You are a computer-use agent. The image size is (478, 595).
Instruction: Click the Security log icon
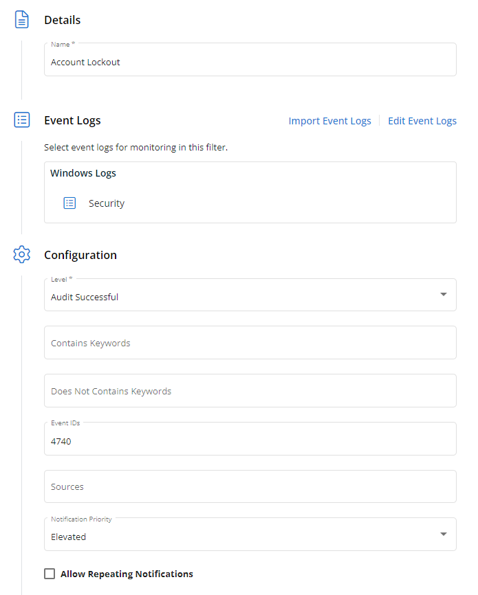click(69, 203)
